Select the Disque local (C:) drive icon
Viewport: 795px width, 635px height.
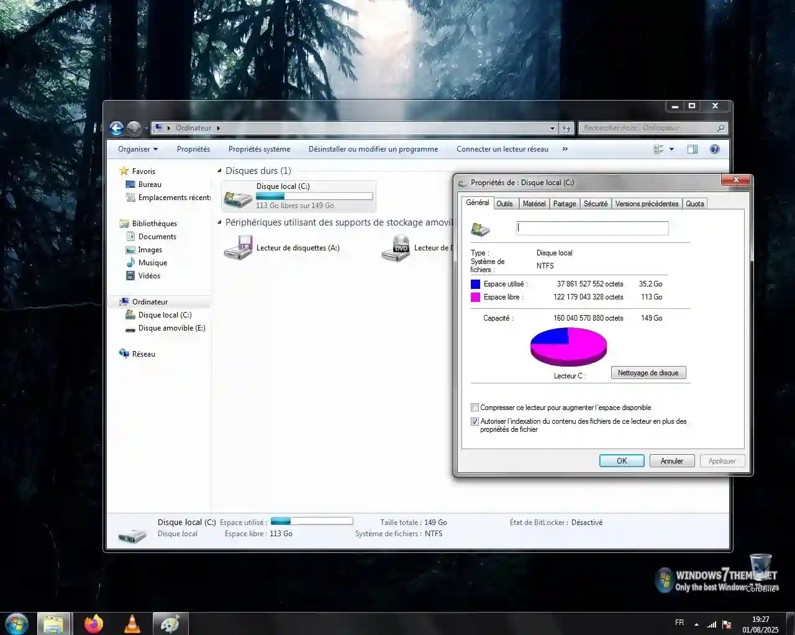click(x=238, y=196)
